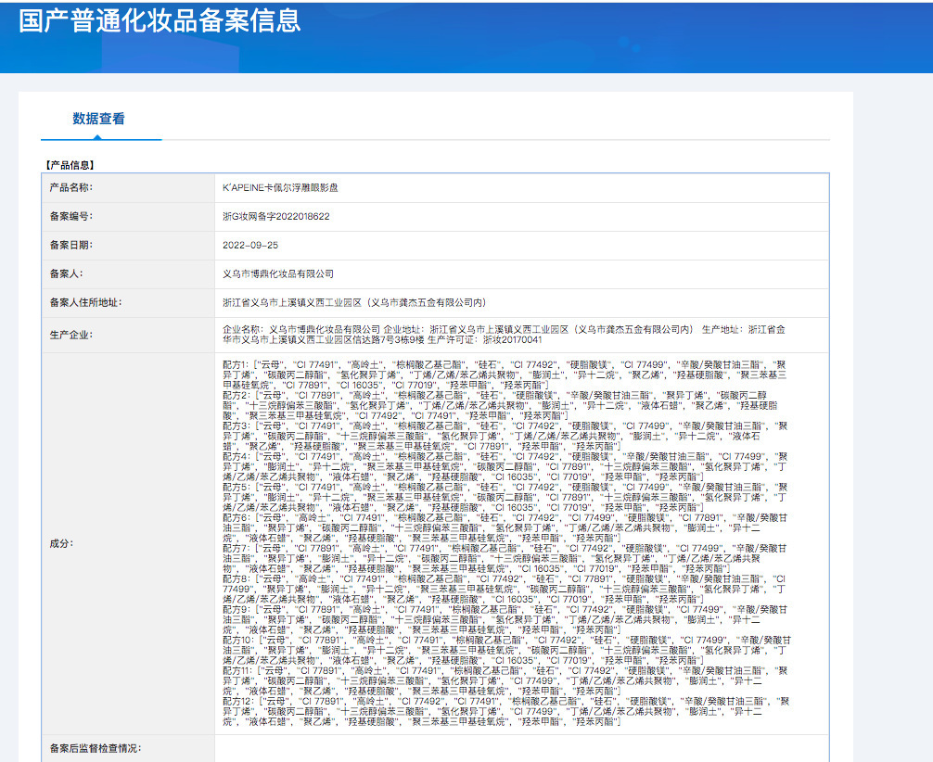
Task: Click the 备案人 label cell
Action: pos(128,273)
